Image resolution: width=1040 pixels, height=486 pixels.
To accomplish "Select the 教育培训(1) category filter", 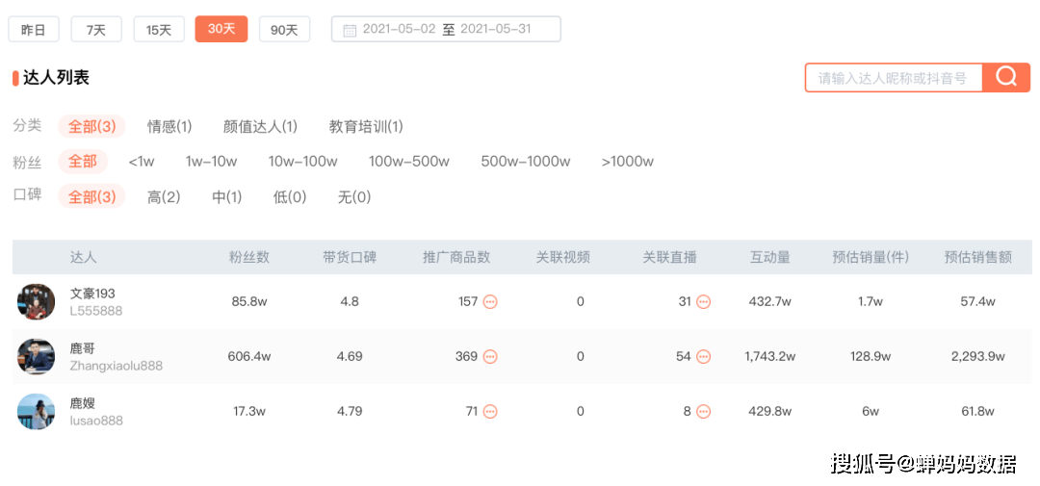I will point(366,126).
